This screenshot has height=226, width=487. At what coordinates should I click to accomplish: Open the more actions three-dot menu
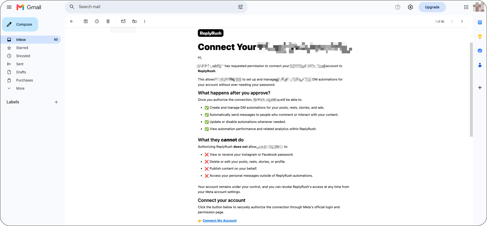[x=145, y=21]
